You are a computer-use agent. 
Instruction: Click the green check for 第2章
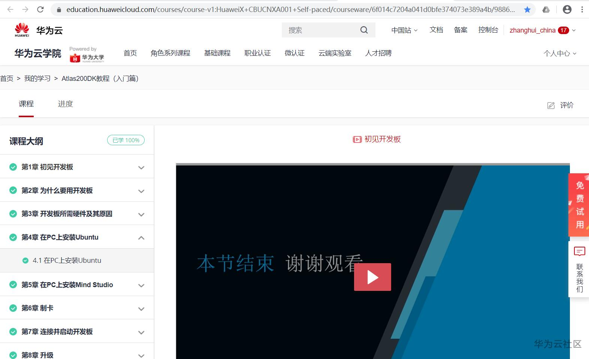click(x=13, y=191)
